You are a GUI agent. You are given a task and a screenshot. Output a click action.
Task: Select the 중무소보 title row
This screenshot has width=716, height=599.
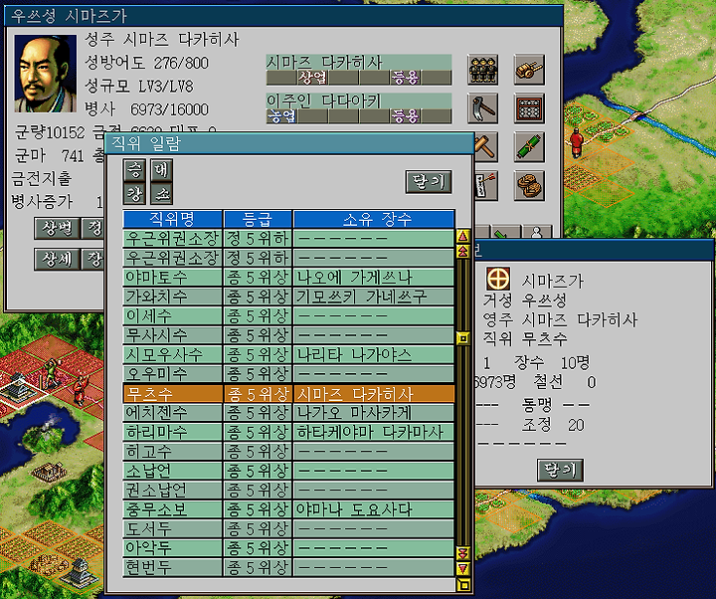(x=288, y=509)
